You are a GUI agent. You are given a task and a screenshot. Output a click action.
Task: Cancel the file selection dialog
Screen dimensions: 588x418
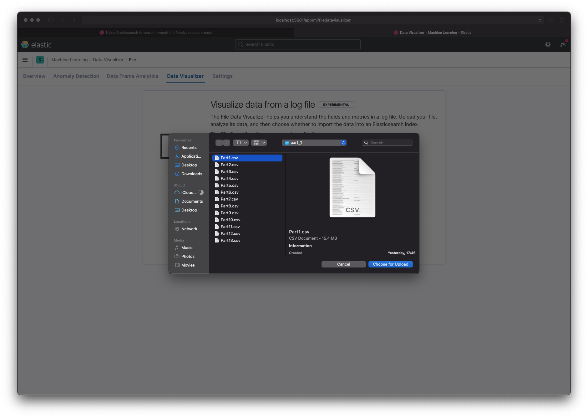point(343,264)
